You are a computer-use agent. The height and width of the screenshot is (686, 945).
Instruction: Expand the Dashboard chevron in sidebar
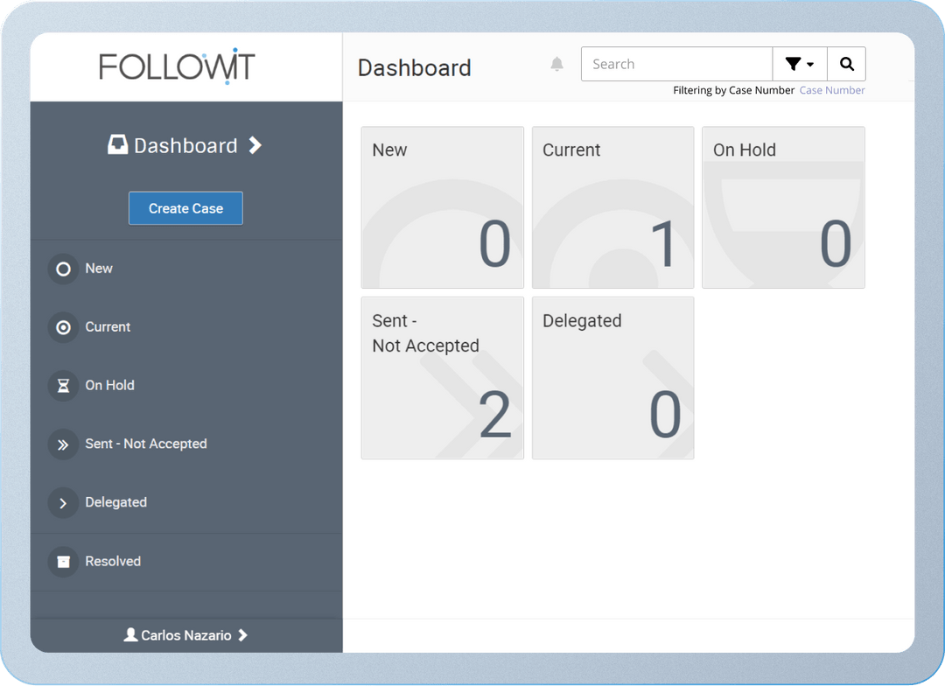(x=255, y=145)
